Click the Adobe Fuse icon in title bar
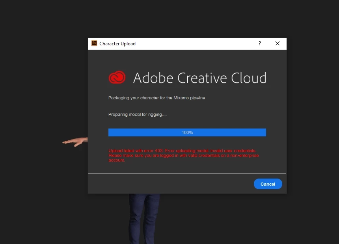The height and width of the screenshot is (244, 339). (x=94, y=43)
